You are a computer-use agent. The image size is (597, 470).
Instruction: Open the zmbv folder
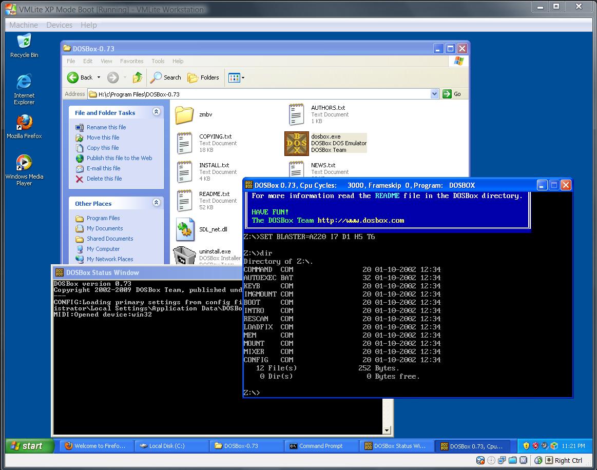(184, 115)
